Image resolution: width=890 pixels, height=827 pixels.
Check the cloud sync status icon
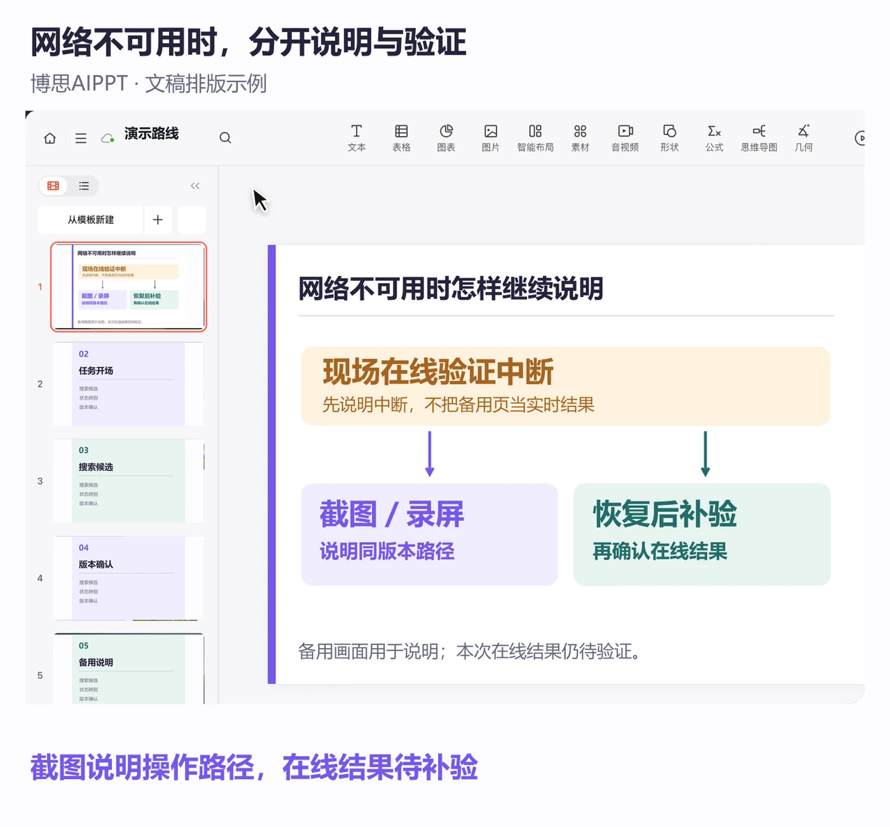pos(108,138)
